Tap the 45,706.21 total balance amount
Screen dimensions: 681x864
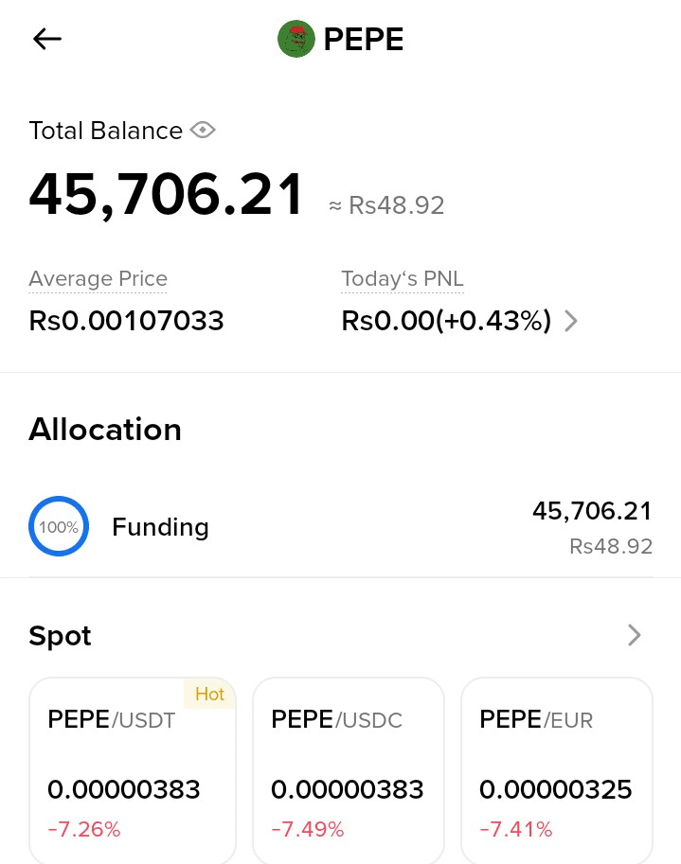(x=166, y=195)
